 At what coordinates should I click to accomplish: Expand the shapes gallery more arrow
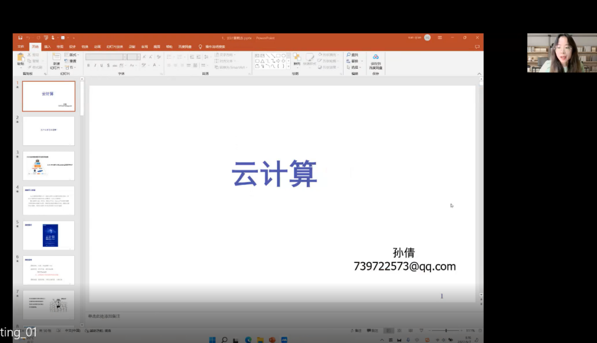point(289,66)
